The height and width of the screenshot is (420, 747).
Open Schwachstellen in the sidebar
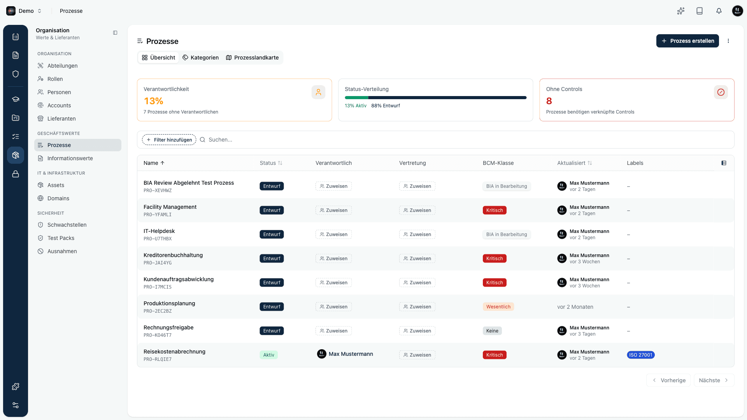78,225
